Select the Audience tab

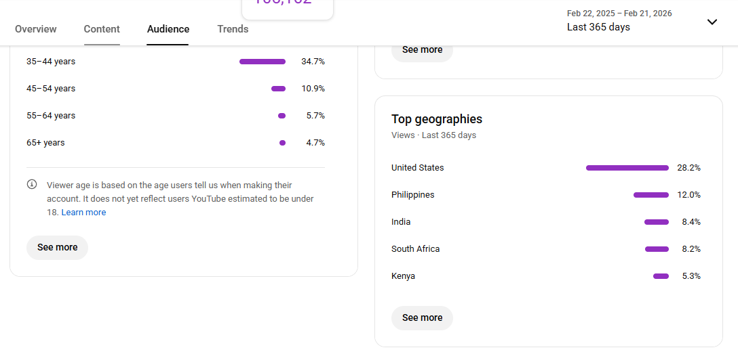click(x=168, y=29)
